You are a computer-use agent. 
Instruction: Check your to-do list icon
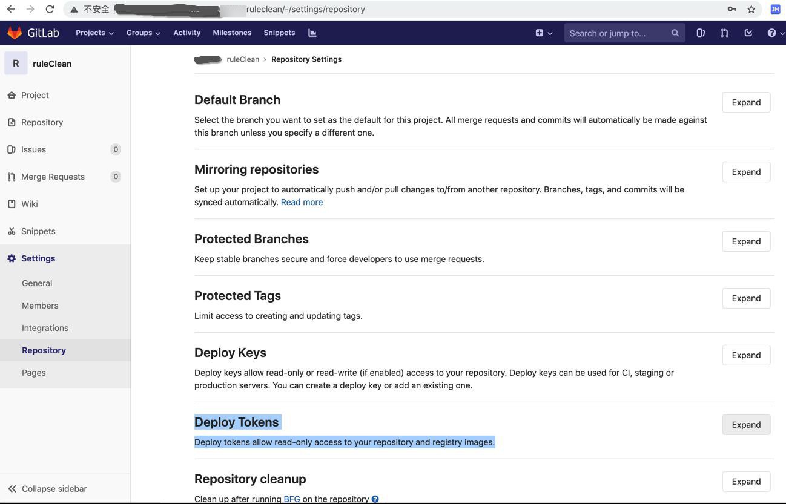747,33
